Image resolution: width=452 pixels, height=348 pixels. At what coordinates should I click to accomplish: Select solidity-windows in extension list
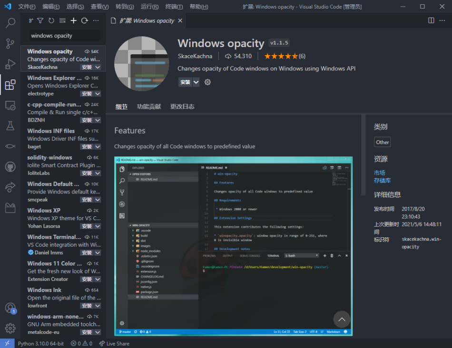click(x=63, y=165)
